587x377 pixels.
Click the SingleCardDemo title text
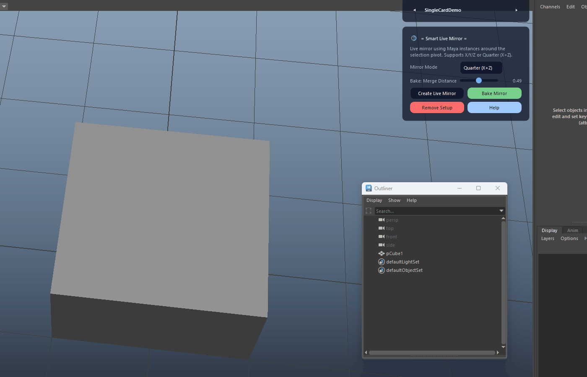pos(443,10)
